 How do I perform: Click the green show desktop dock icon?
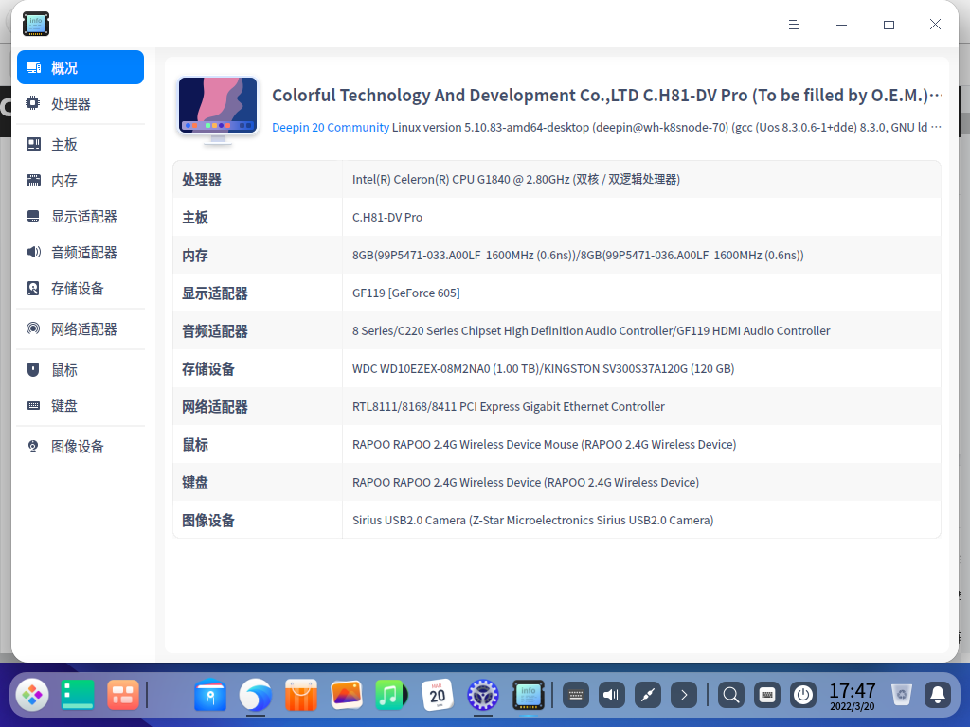pyautogui.click(x=78, y=695)
